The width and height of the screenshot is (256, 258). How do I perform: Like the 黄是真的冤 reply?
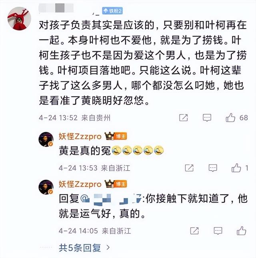pos(236,168)
